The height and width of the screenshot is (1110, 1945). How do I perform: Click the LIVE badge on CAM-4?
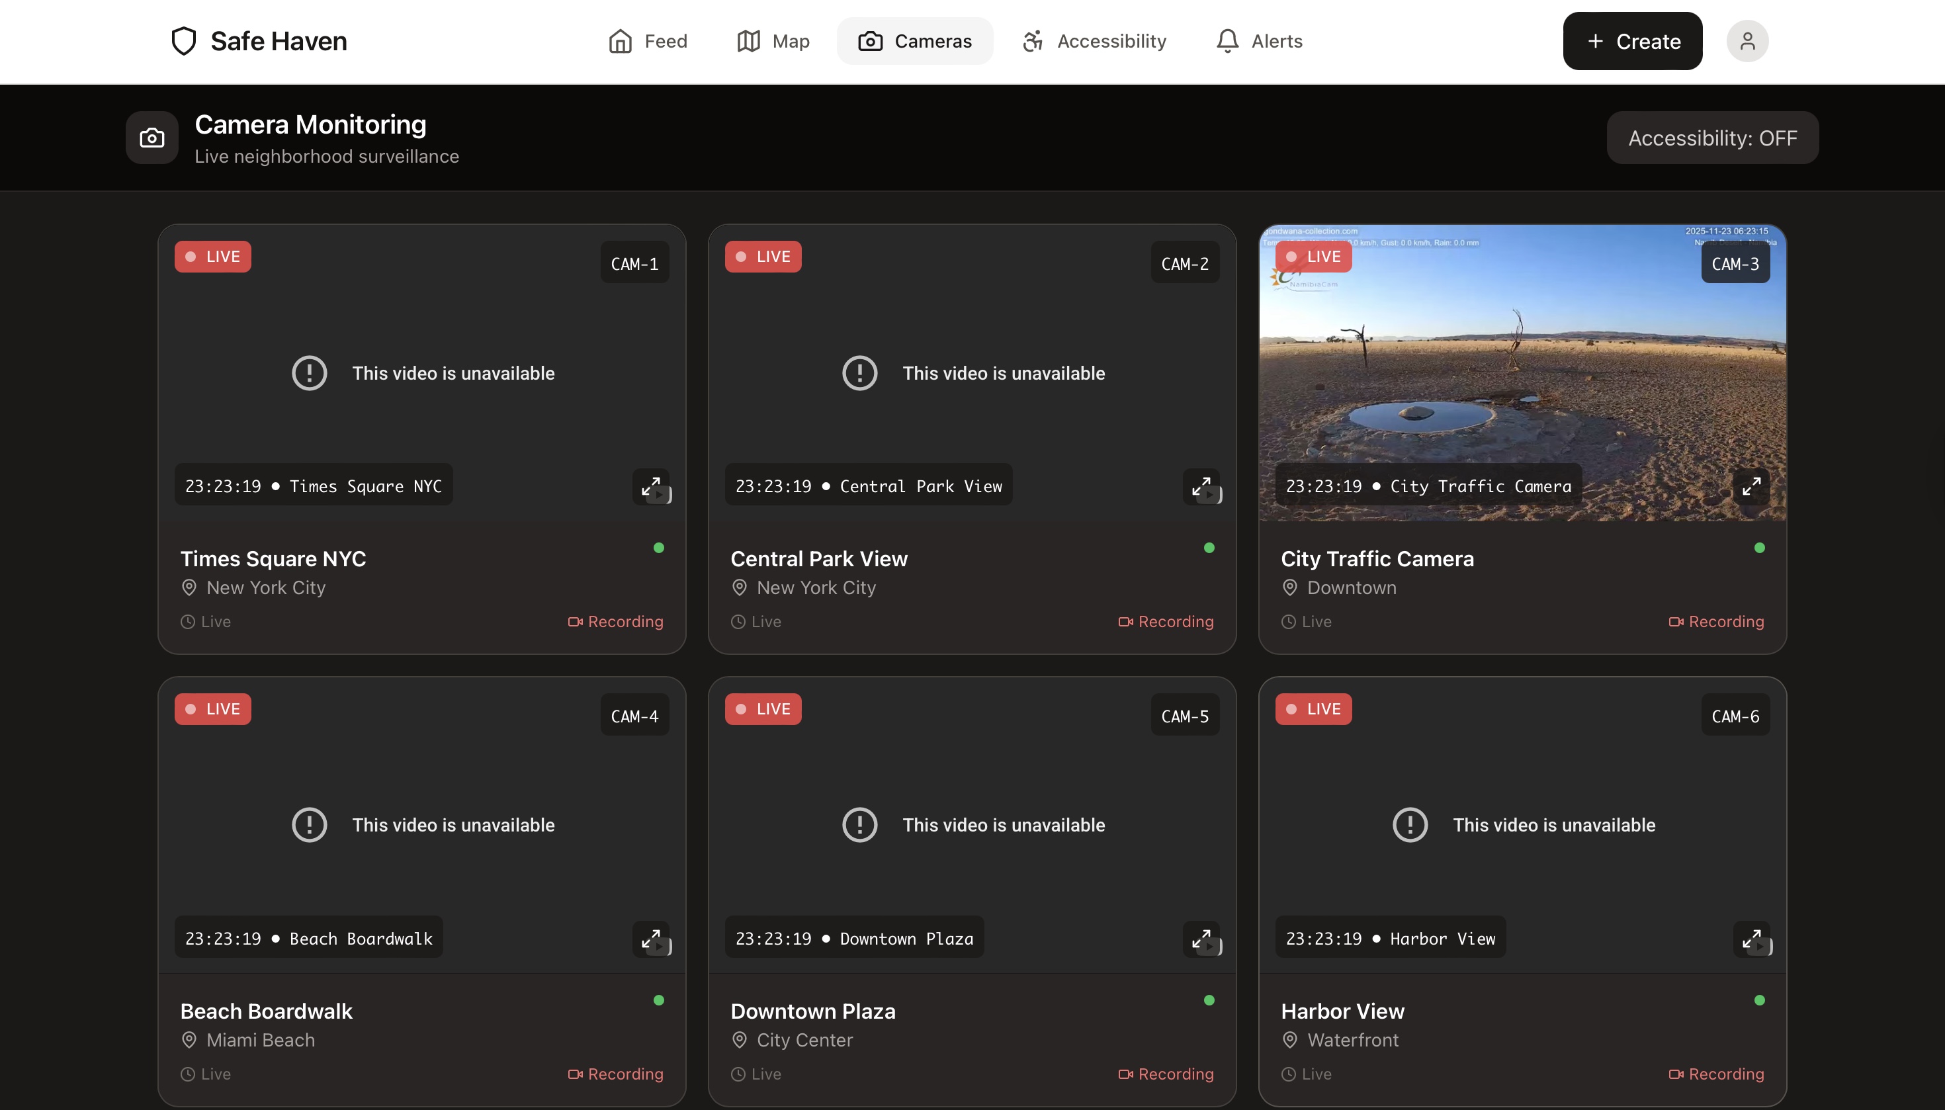(213, 709)
